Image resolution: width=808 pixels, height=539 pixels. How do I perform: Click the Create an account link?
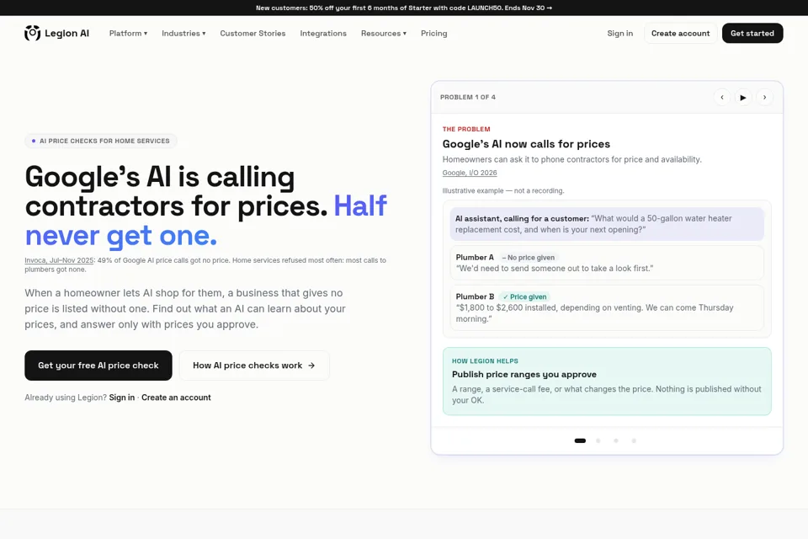(176, 398)
